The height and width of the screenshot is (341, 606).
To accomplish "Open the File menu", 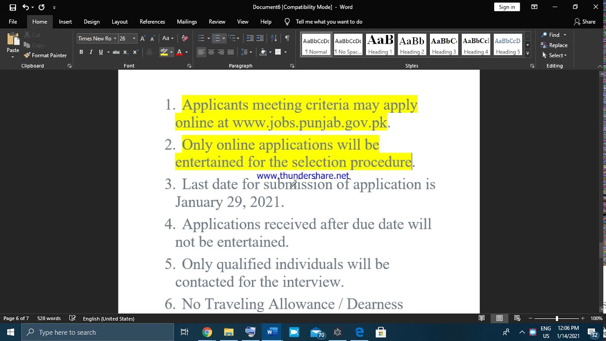I will coord(13,22).
